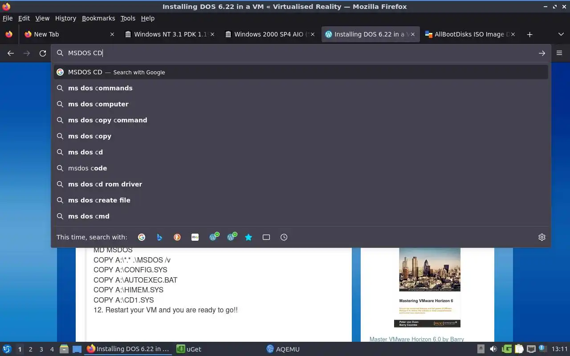Image resolution: width=570 pixels, height=356 pixels.
Task: Open the update notifier tray icon
Action: pyautogui.click(x=542, y=349)
